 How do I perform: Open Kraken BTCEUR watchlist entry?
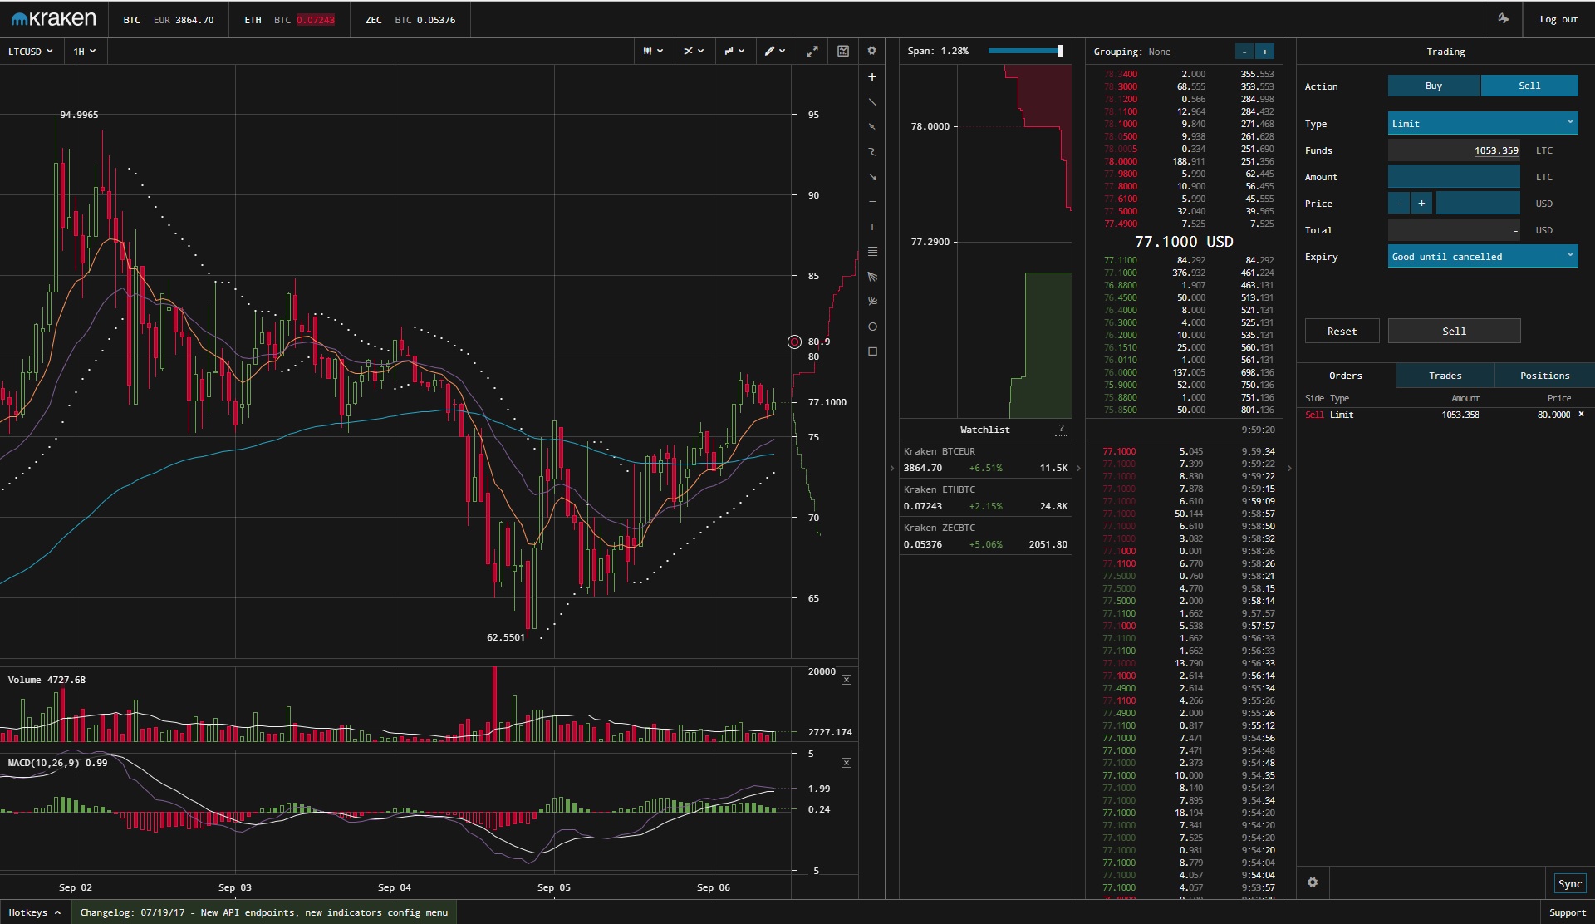click(x=985, y=460)
